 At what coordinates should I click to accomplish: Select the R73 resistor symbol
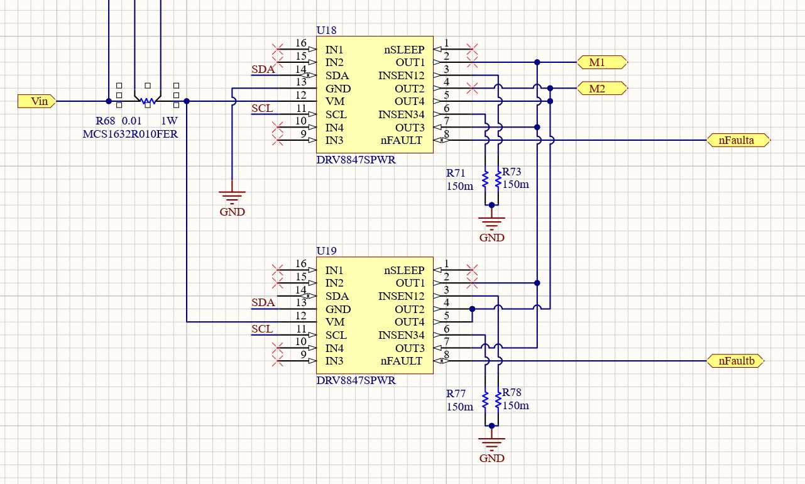pos(498,179)
